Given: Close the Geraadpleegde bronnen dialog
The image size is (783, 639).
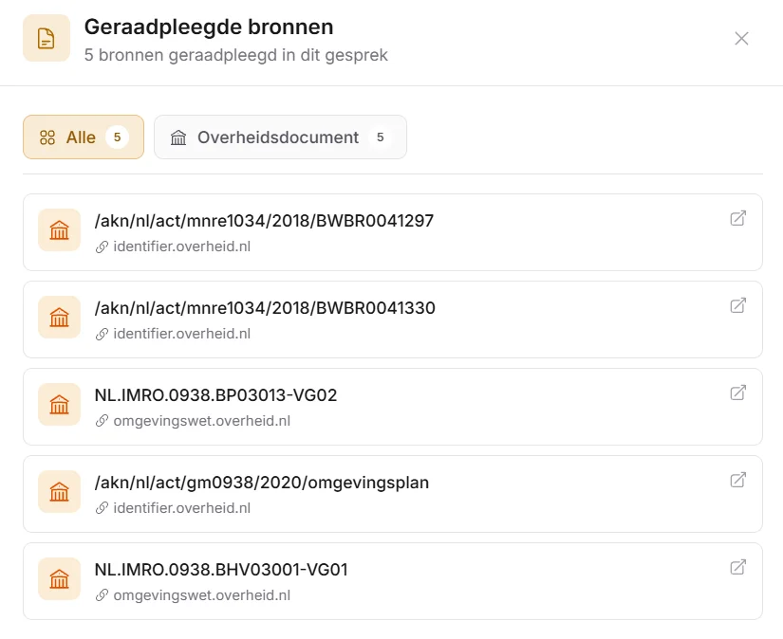Looking at the screenshot, I should (742, 38).
